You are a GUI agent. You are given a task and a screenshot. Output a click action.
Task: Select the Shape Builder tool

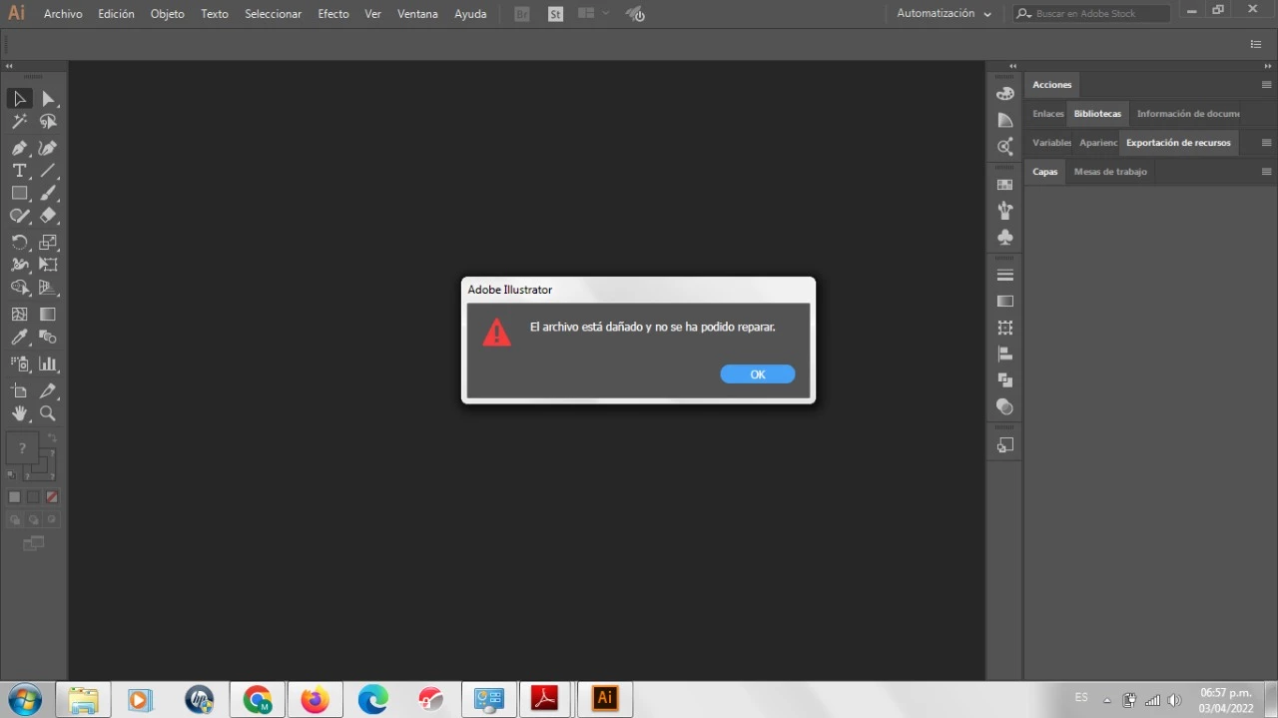(x=19, y=288)
